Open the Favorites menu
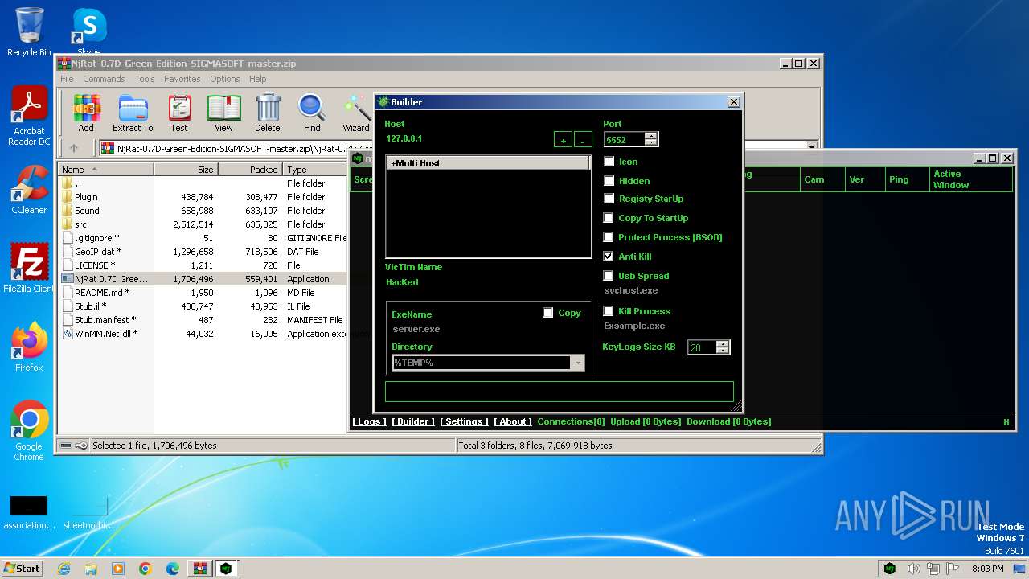This screenshot has width=1029, height=579. [182, 79]
